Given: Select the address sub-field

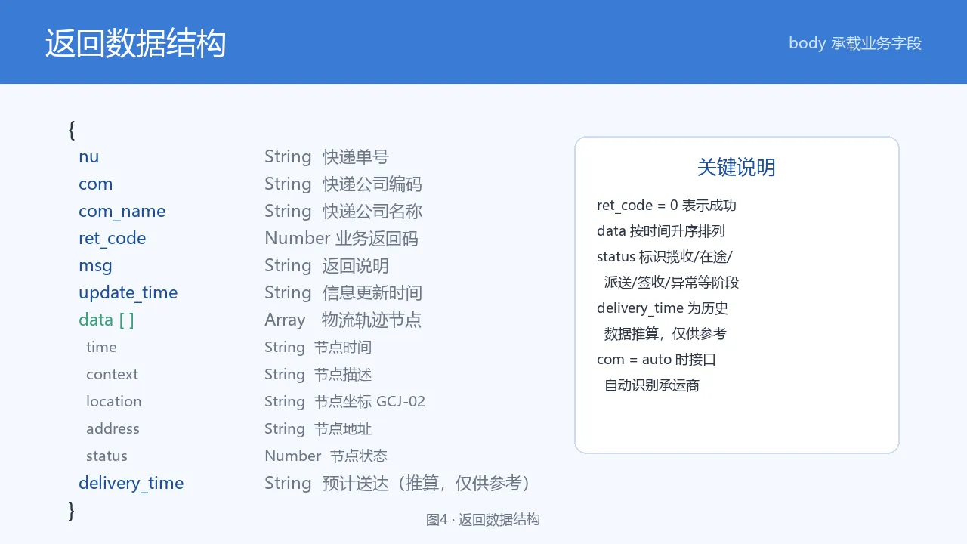Looking at the screenshot, I should click(113, 429).
